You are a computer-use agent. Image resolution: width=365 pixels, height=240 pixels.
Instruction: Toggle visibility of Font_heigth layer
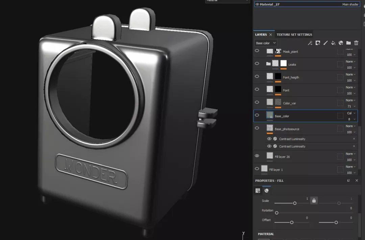tap(257, 76)
